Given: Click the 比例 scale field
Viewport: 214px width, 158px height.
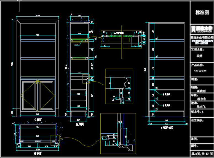Looking at the screenshot, I should click(x=194, y=138).
